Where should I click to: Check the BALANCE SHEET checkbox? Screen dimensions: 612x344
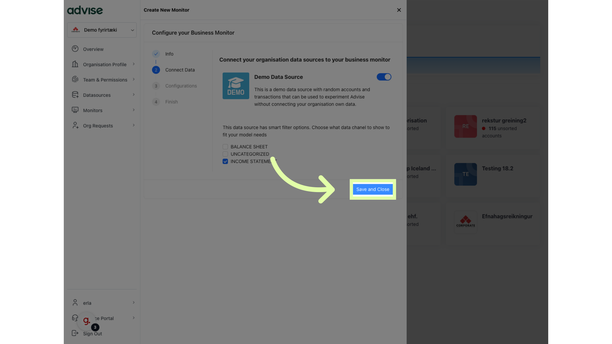click(x=225, y=147)
